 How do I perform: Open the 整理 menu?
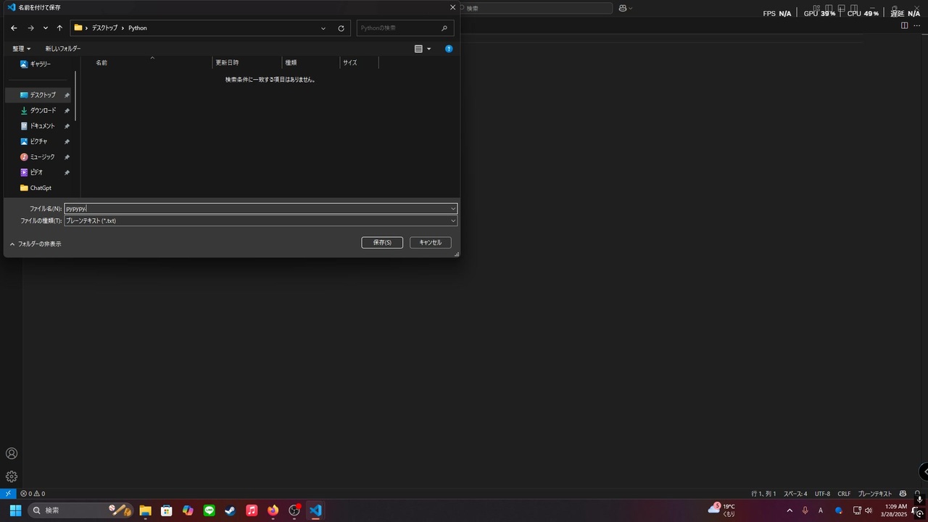20,49
